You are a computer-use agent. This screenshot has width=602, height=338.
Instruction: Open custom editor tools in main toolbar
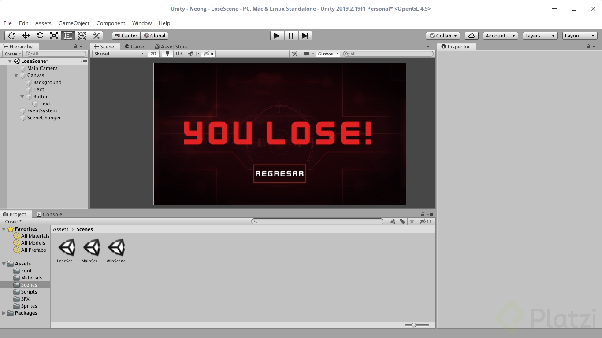(97, 36)
